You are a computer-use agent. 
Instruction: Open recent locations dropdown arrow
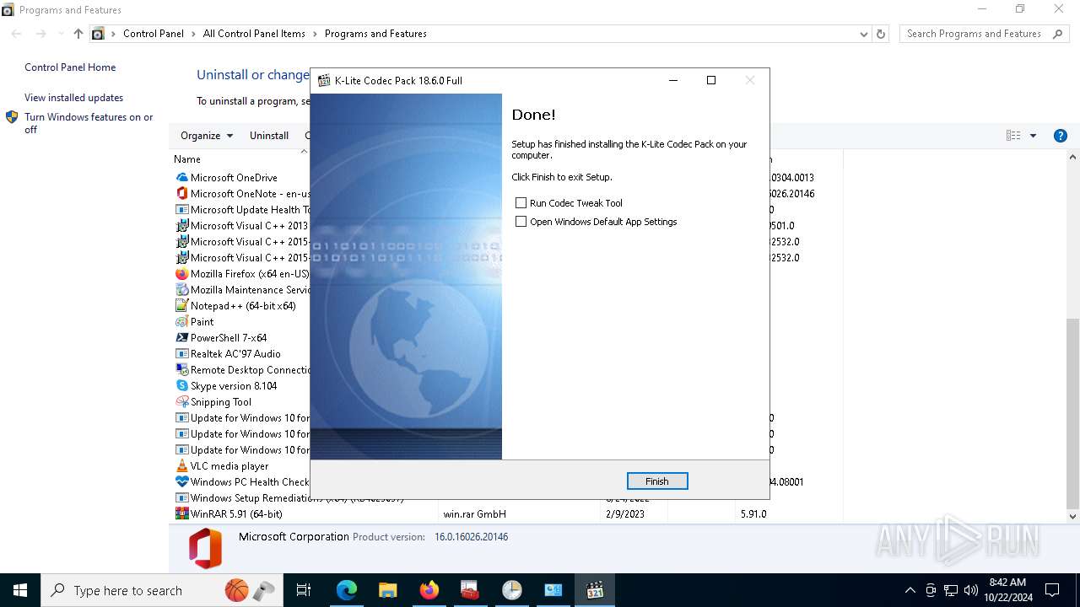61,34
